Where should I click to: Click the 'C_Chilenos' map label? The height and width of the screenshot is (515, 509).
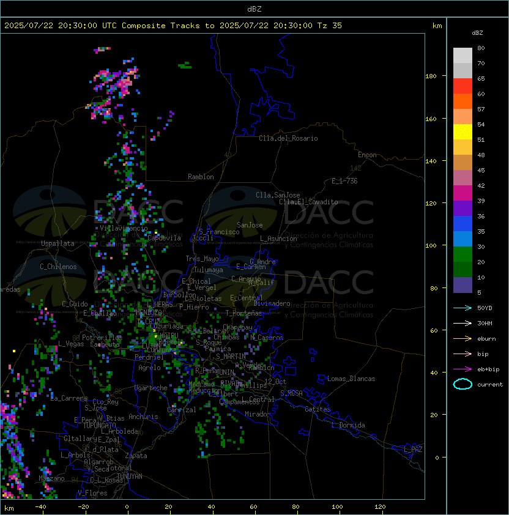click(58, 267)
